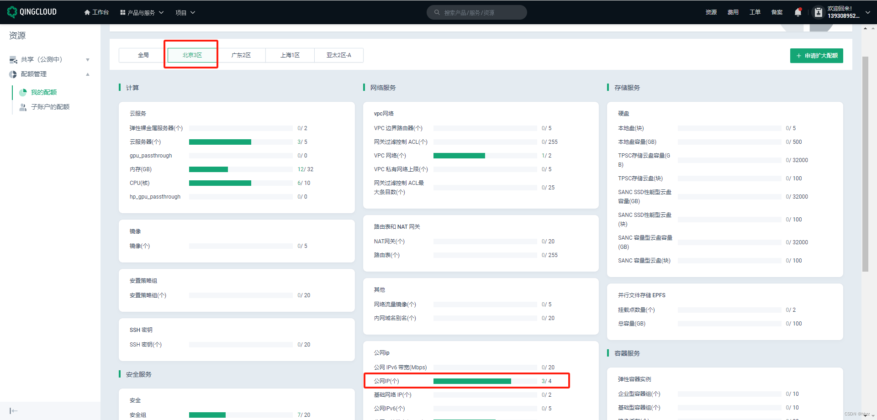
Task: Click the scrollbar up arrow
Action: (x=865, y=28)
